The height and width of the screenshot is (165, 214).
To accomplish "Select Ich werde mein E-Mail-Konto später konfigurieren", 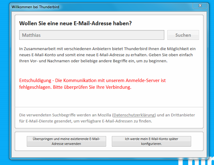I will (152, 141).
